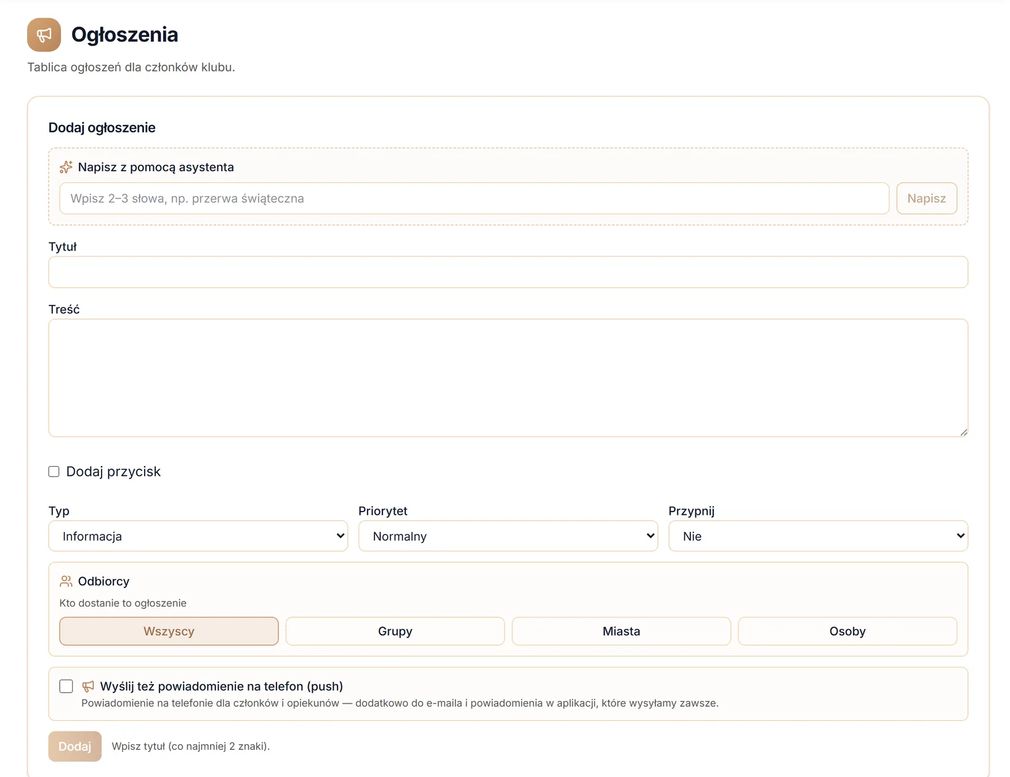1010x777 pixels.
Task: Select Osoby as recipients
Action: click(x=847, y=631)
